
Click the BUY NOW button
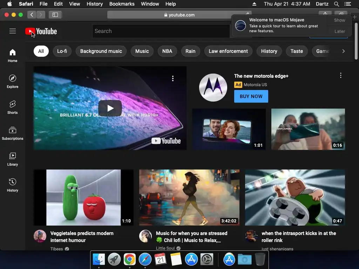251,96
